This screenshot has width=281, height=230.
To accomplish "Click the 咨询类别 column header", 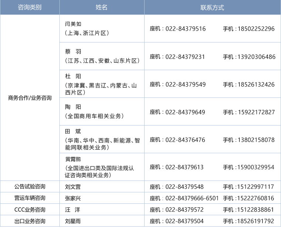I will [30, 7].
